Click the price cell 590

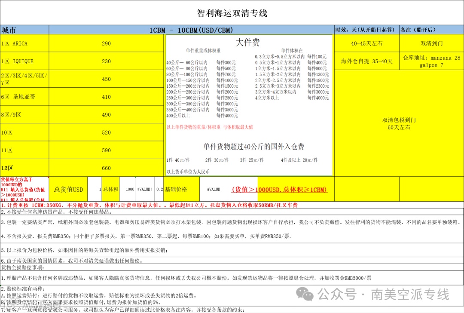tap(106, 150)
